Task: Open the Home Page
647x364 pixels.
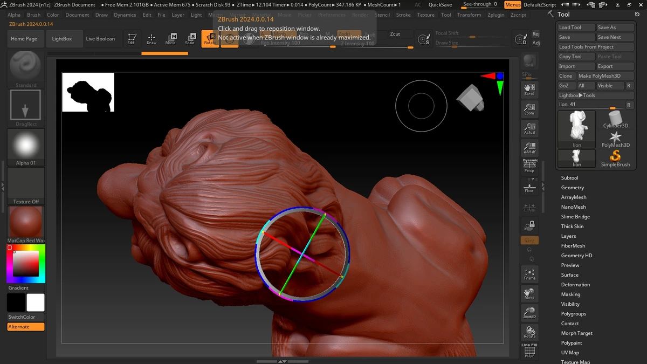Action: [24, 39]
